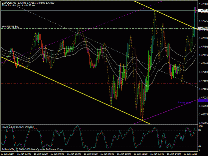This screenshot has height=156, width=208.
Task: Click the '15 Jun 10:00' time label
Action: click(x=124, y=154)
